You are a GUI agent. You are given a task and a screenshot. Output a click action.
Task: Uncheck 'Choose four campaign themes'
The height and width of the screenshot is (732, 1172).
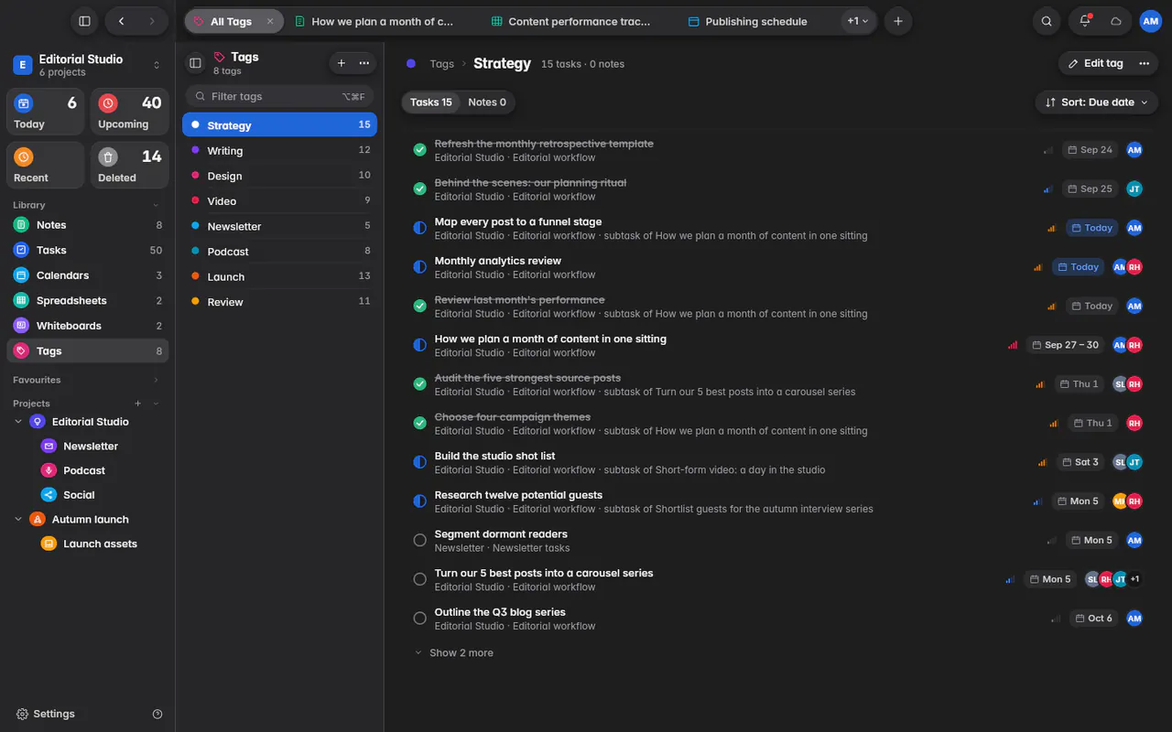(x=419, y=424)
